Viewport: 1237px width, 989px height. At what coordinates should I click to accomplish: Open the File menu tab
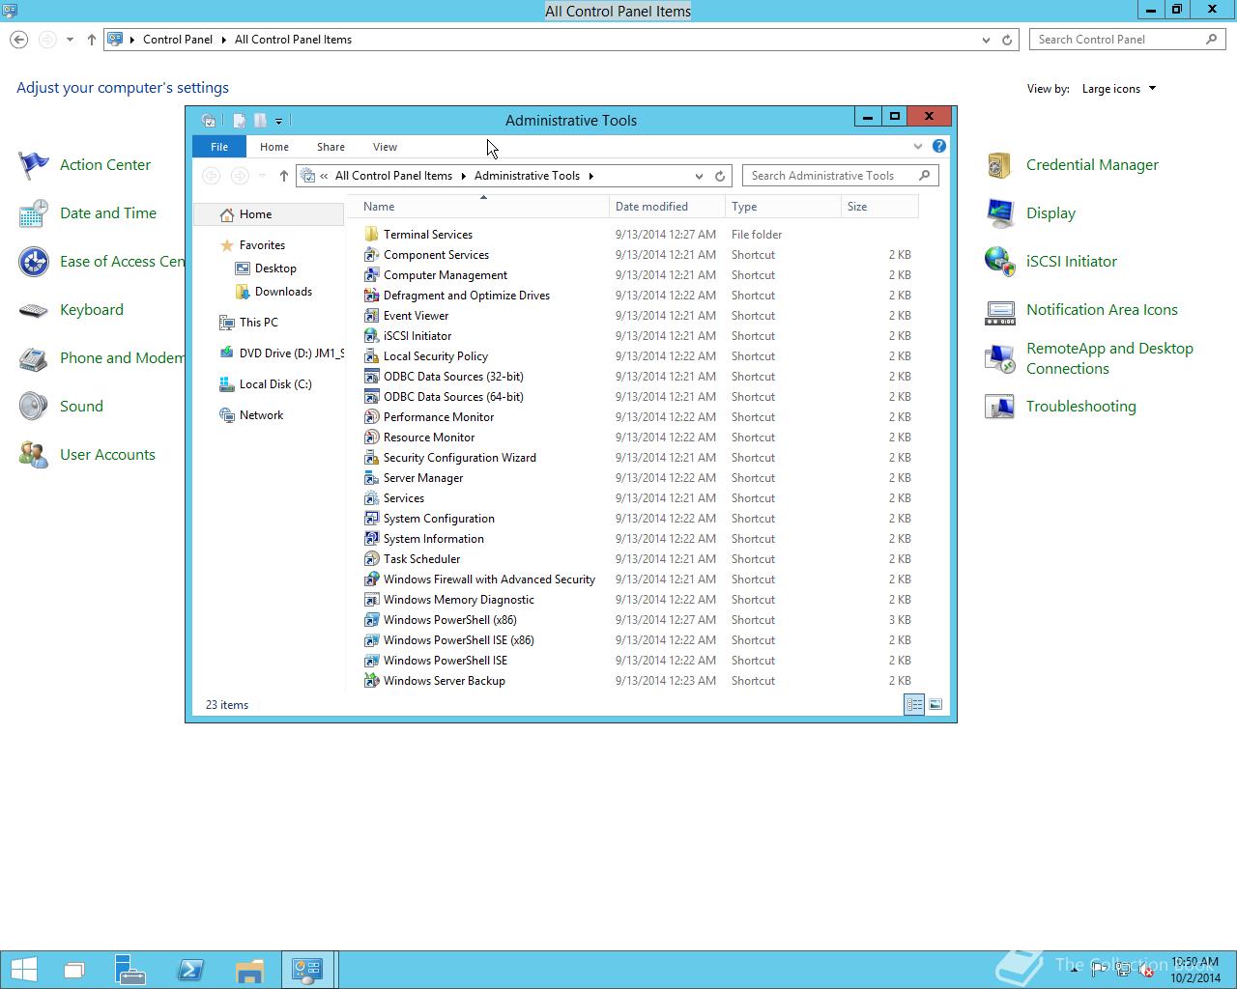[x=219, y=147]
